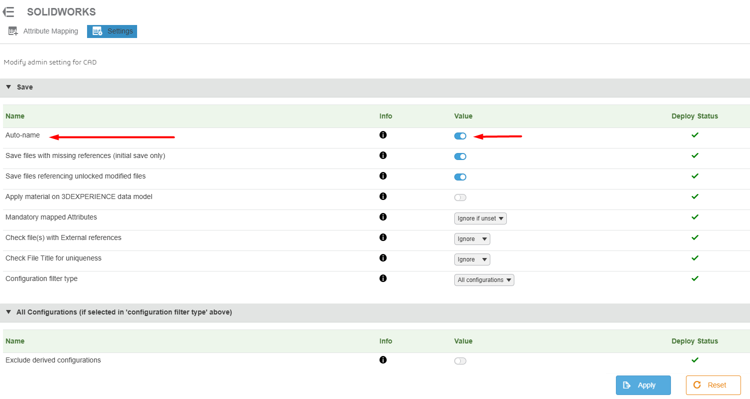750x399 pixels.
Task: Click info icon for Check File Title for uniqueness
Action: (x=383, y=258)
